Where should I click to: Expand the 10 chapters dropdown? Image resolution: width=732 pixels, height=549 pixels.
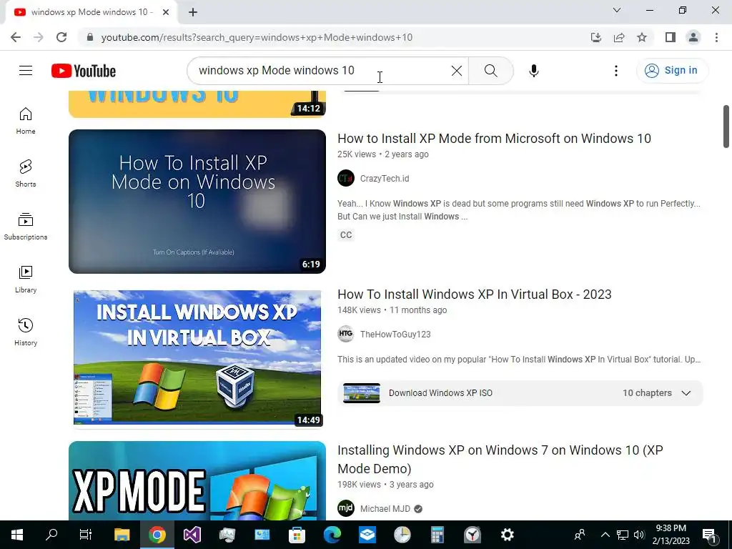pos(657,393)
